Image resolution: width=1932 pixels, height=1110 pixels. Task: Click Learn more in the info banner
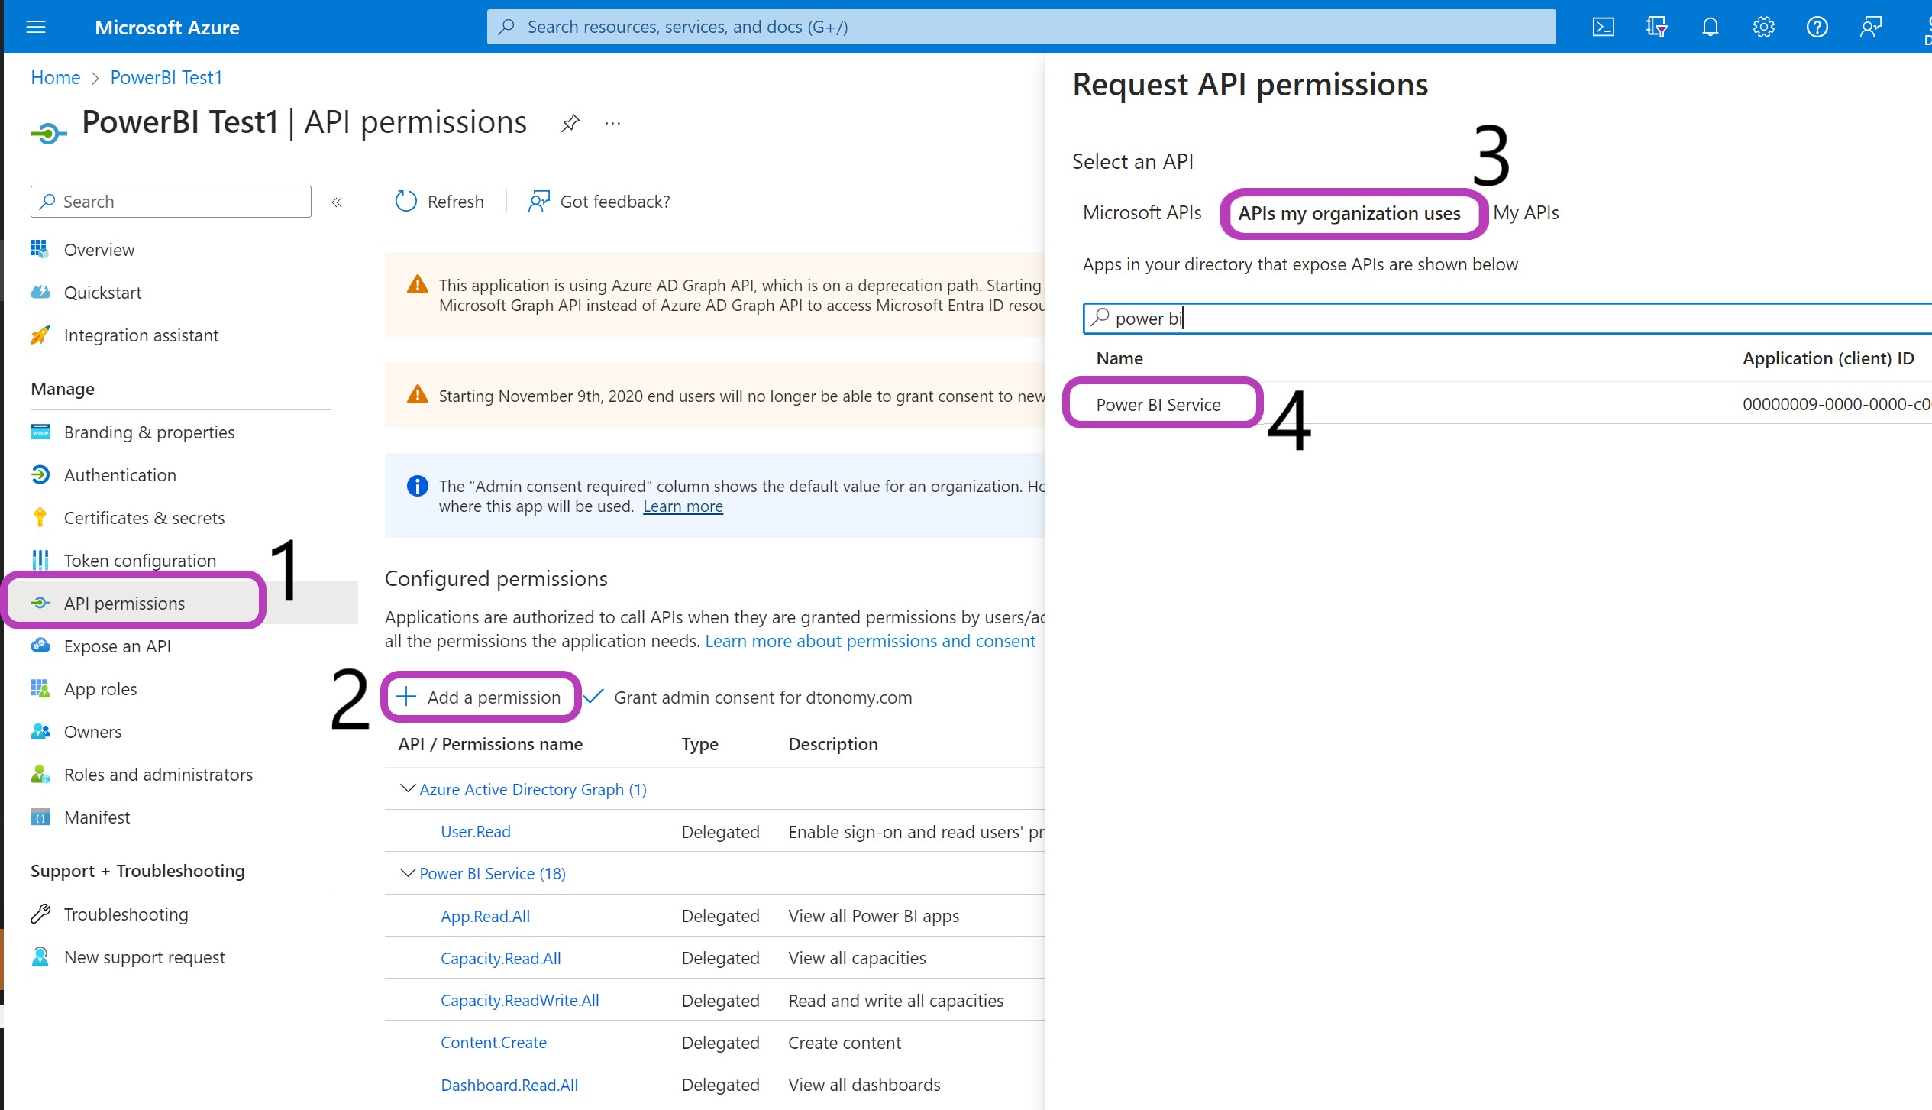click(683, 506)
